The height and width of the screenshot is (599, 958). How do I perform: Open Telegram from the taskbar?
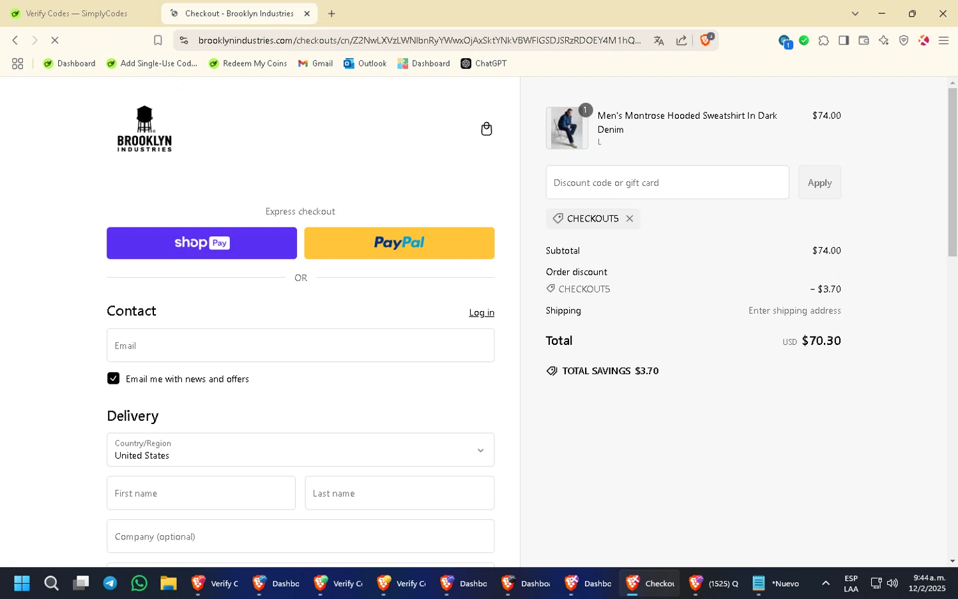coord(110,583)
